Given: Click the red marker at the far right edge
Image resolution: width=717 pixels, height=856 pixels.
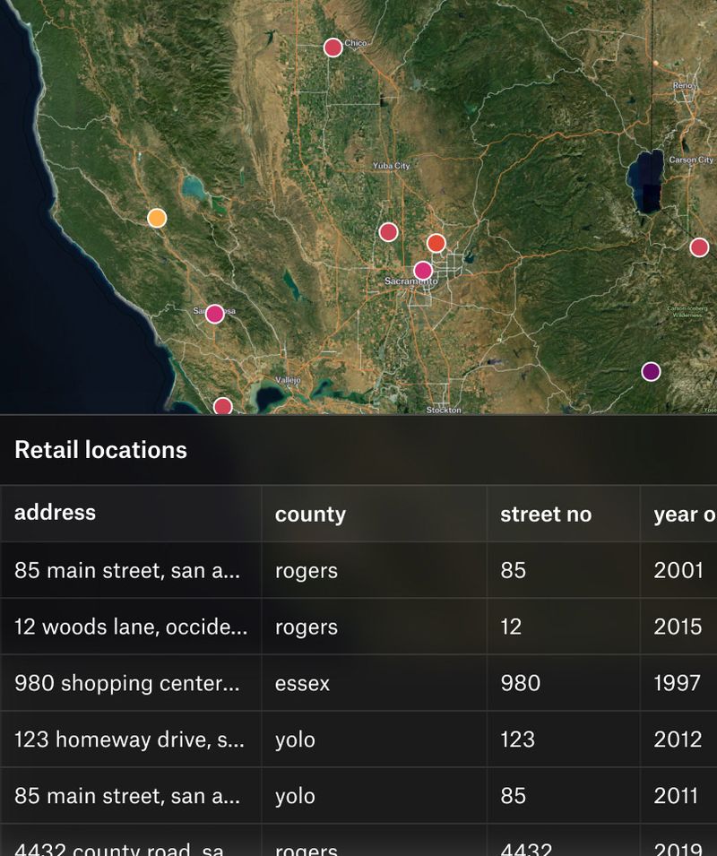Looking at the screenshot, I should point(700,246).
